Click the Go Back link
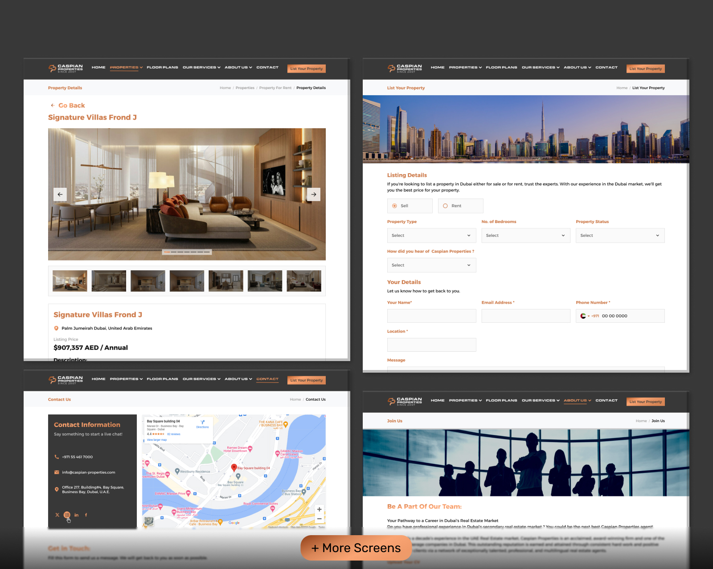 71,106
